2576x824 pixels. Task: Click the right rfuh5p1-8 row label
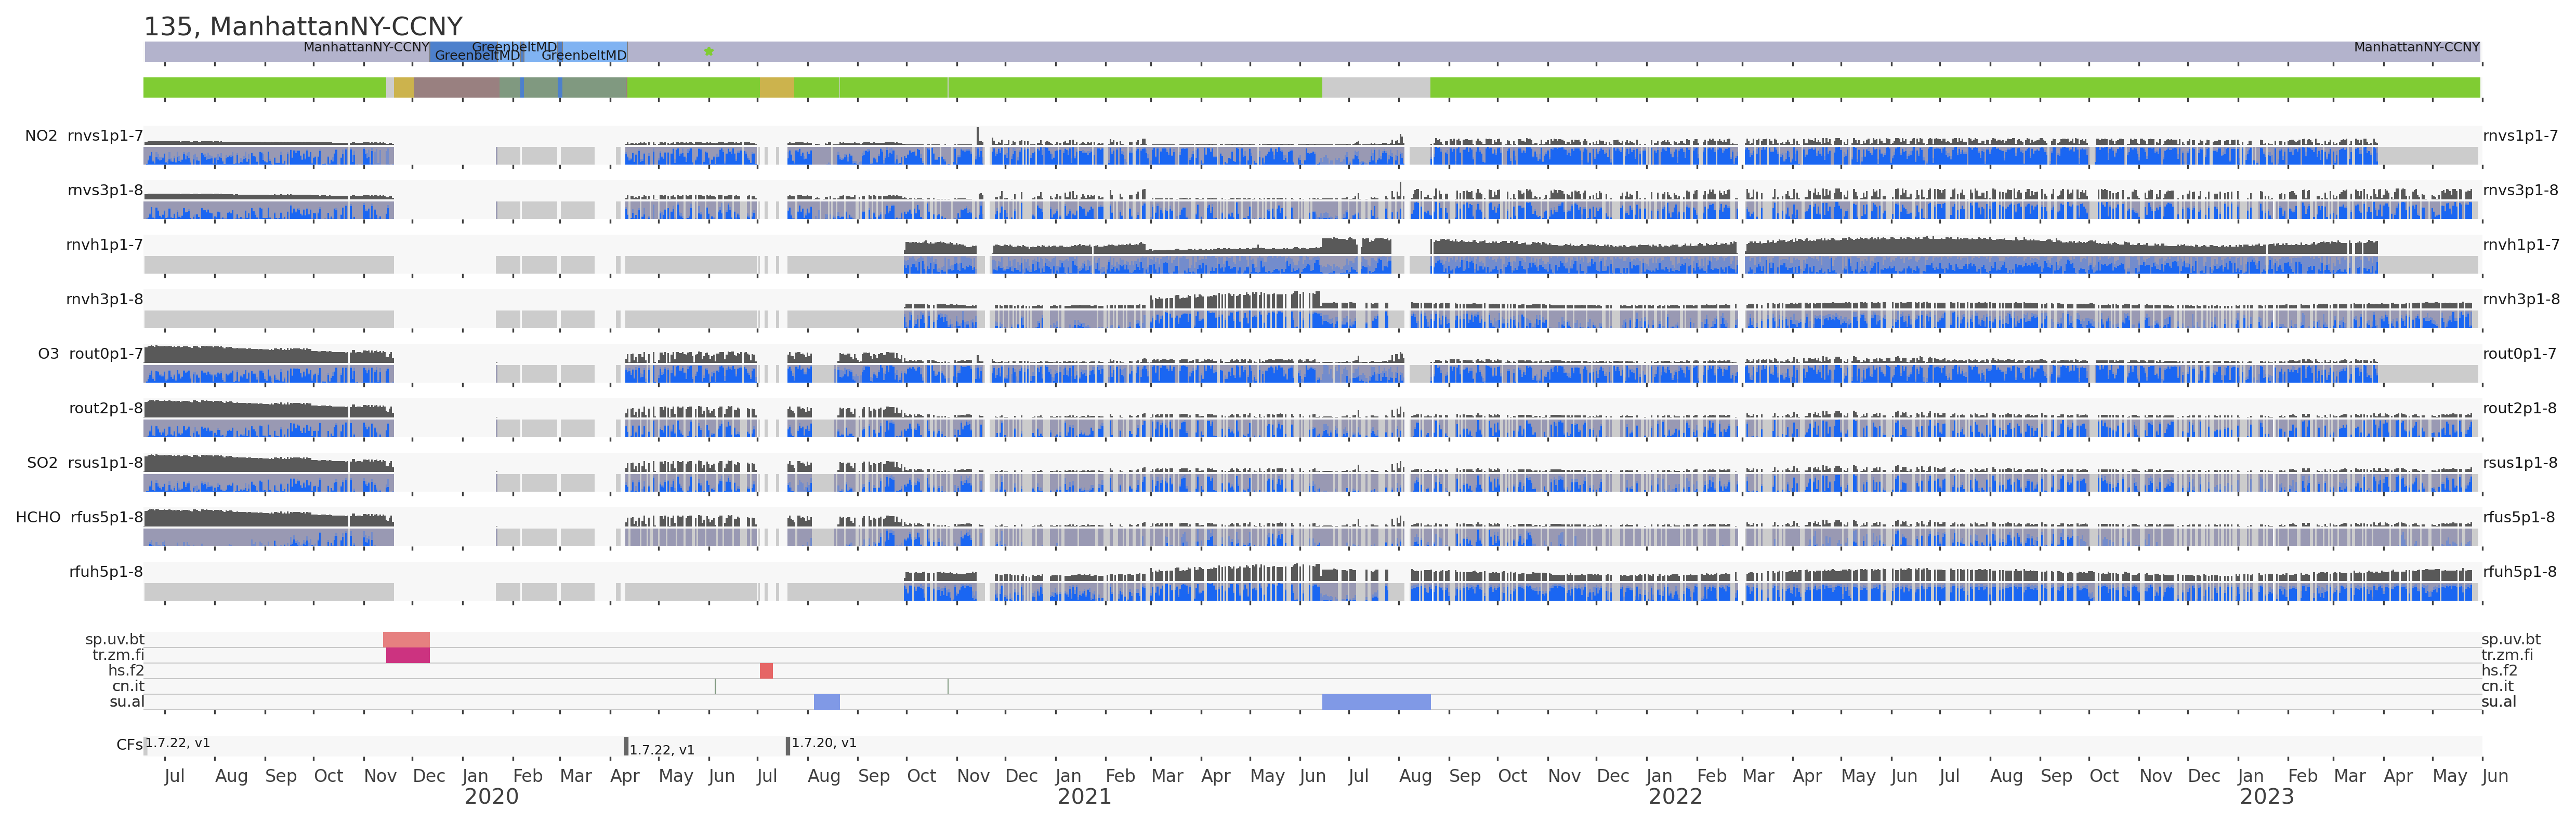coord(2520,572)
